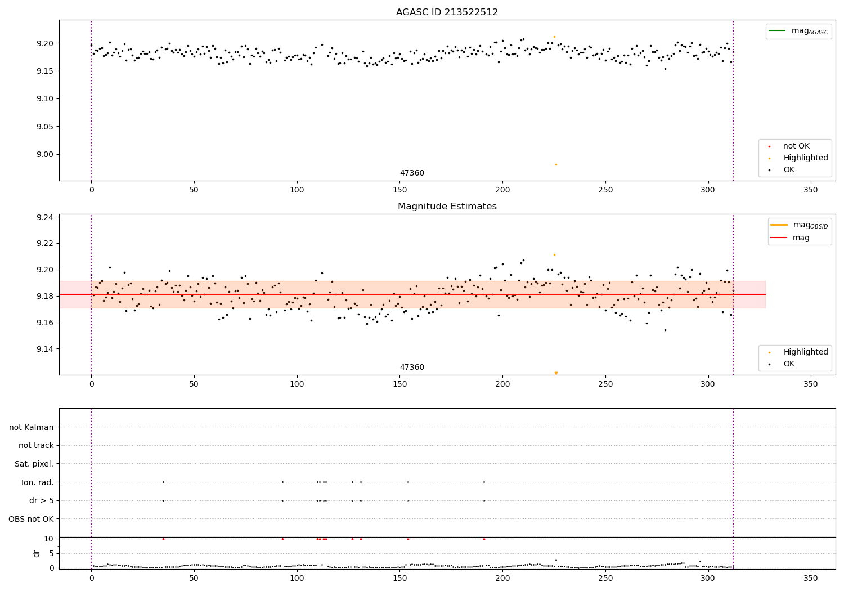844x591 pixels.
Task: Click the 9.10 y-axis tick label
Action: point(46,98)
